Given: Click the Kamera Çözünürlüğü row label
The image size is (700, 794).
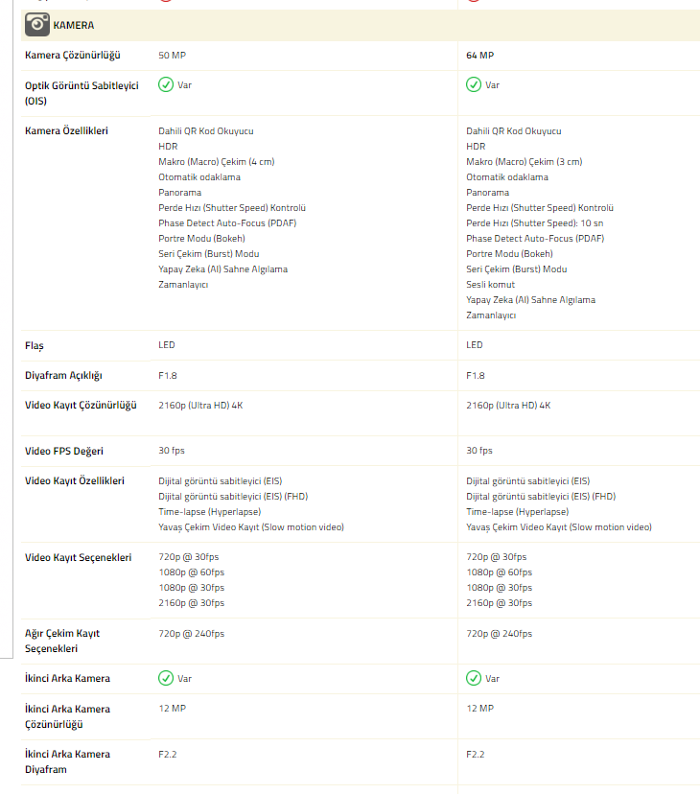Looking at the screenshot, I should coord(73,56).
